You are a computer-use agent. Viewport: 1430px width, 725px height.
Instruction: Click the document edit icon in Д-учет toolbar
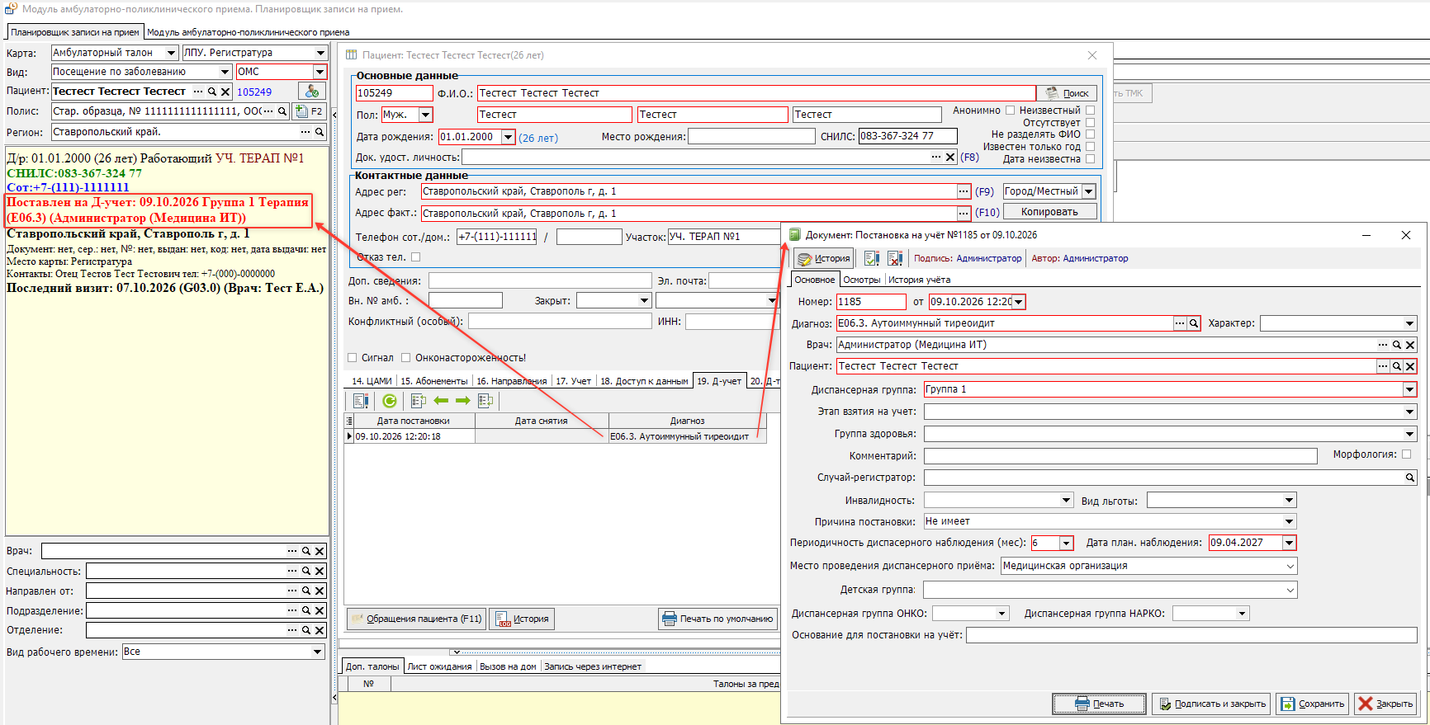pyautogui.click(x=361, y=401)
